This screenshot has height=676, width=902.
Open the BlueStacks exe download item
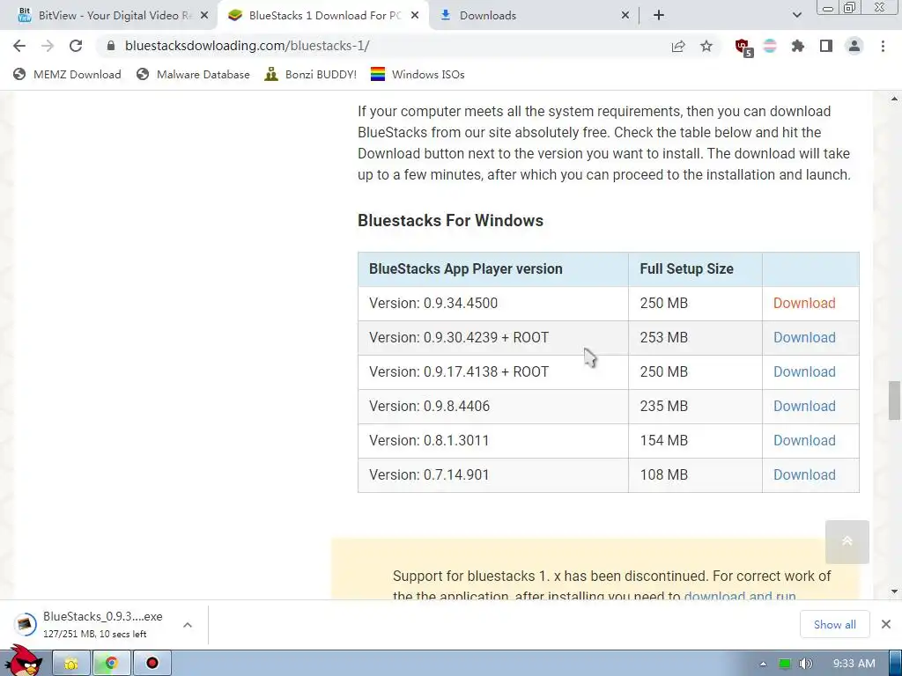pos(92,624)
